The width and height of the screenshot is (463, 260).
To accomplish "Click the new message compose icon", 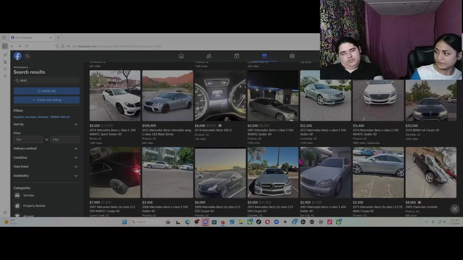I will click(455, 209).
